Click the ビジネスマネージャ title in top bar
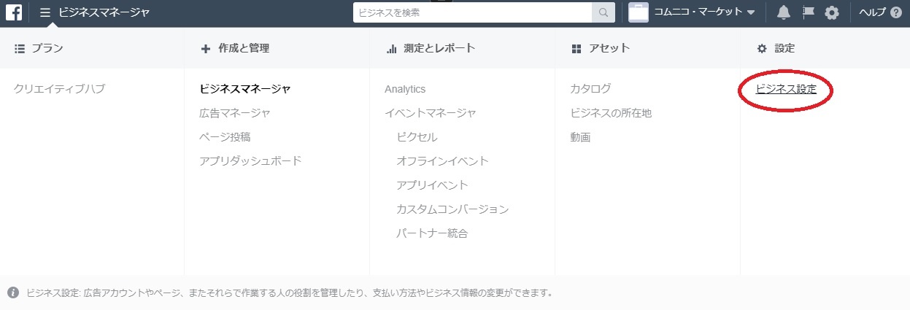 point(104,12)
